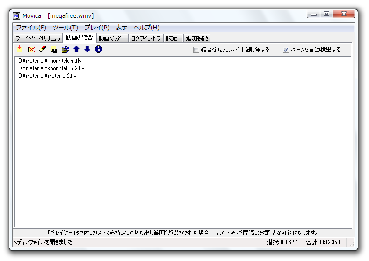Screen dimensions: 369x261
Task: Click the open folder icon
Action: tap(65, 50)
